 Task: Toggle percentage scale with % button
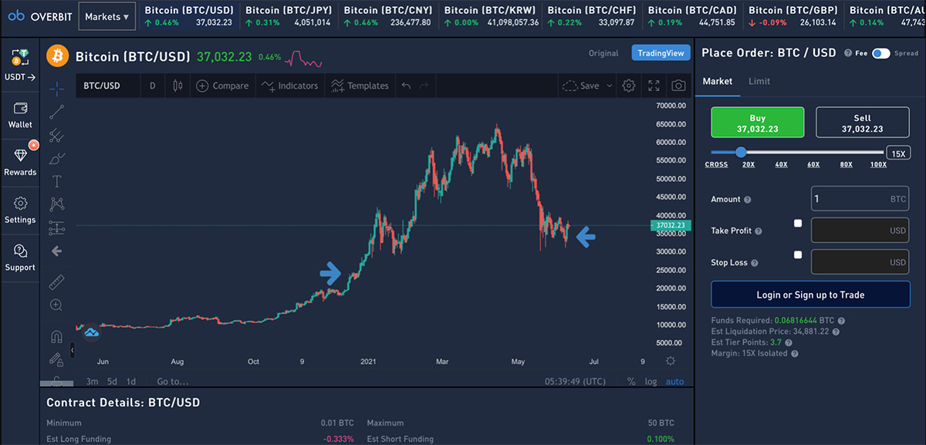(631, 381)
